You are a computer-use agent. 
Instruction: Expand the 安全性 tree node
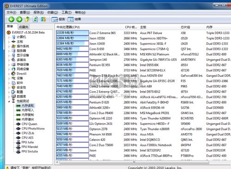[9, 87]
